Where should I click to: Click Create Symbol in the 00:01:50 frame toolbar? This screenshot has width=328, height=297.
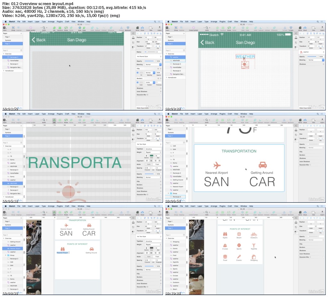pyautogui.click(x=30, y=28)
